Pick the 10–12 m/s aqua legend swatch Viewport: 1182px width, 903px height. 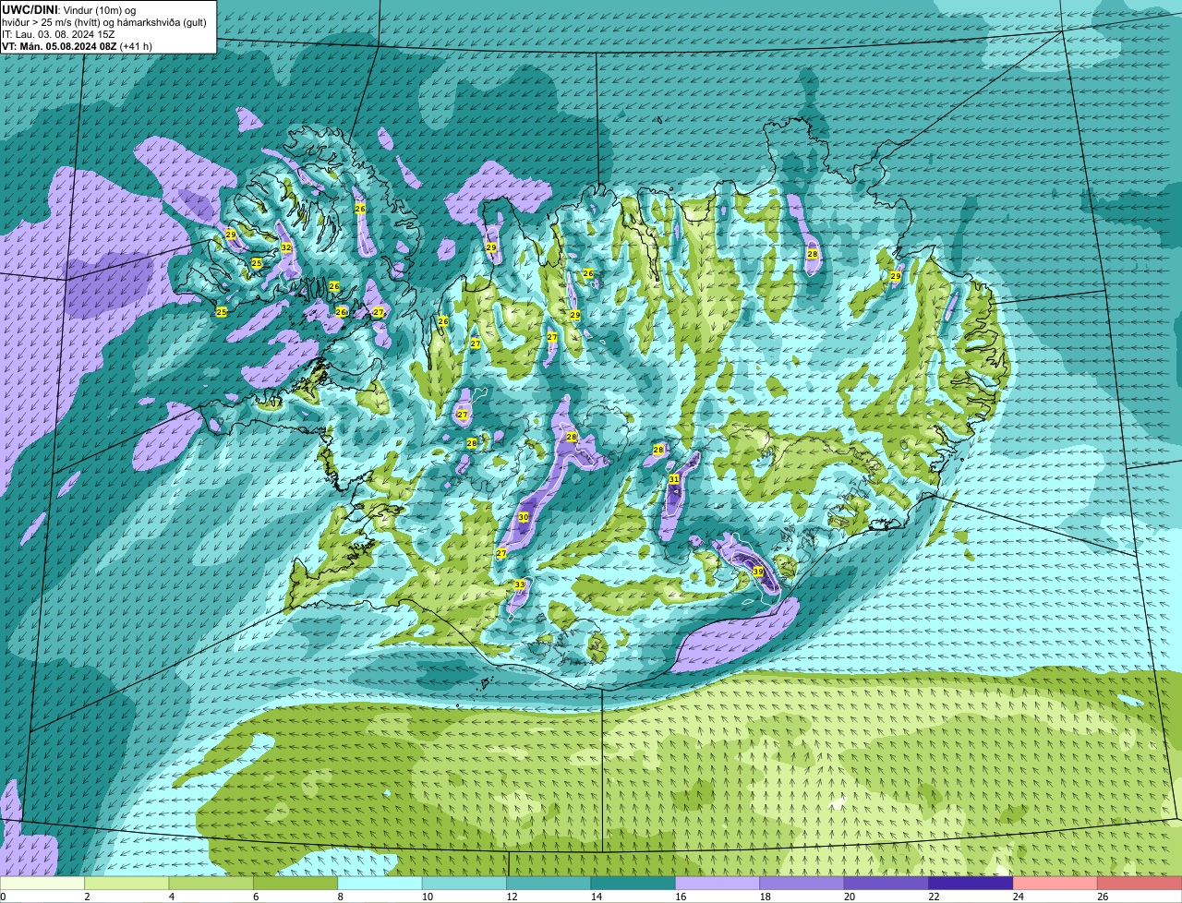[x=464, y=883]
